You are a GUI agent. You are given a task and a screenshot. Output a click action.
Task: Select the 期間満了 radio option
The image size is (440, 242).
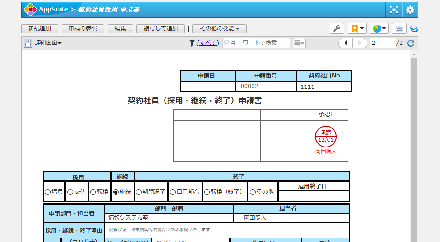(x=139, y=192)
